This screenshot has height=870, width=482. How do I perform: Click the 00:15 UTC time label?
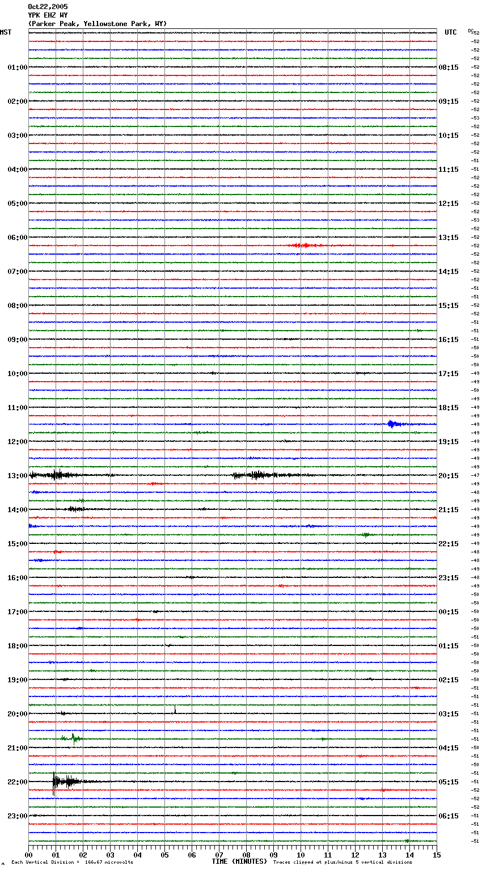coord(449,612)
